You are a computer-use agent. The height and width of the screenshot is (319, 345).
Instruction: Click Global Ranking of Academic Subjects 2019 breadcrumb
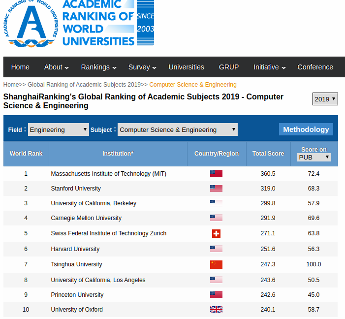[84, 85]
